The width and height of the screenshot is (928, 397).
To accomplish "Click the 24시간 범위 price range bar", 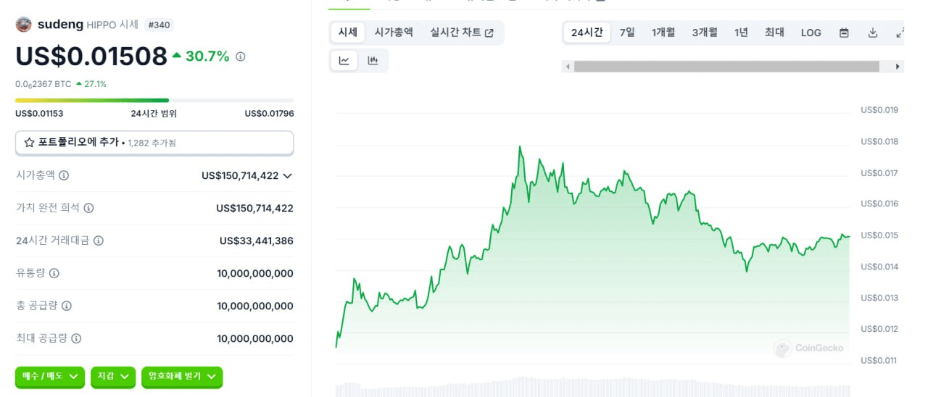I will tap(154, 100).
